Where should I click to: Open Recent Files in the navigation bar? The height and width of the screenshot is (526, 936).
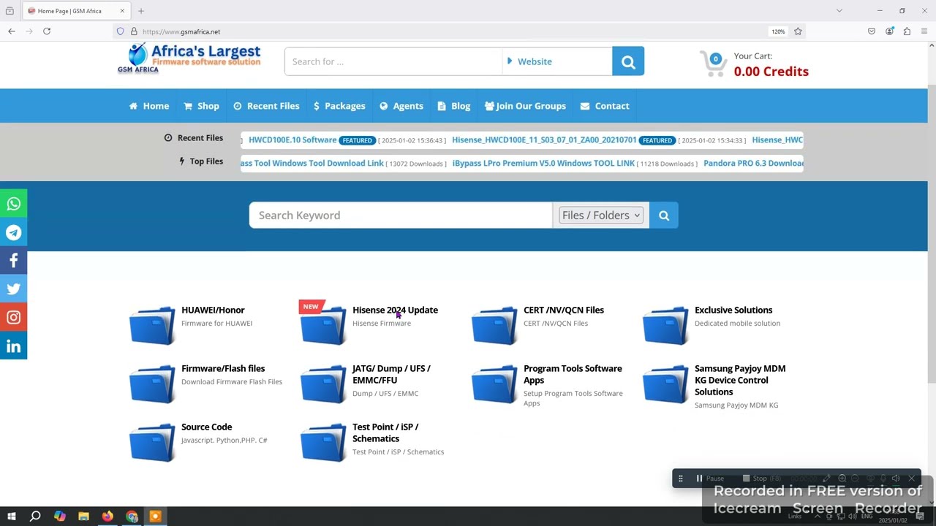[x=266, y=106]
